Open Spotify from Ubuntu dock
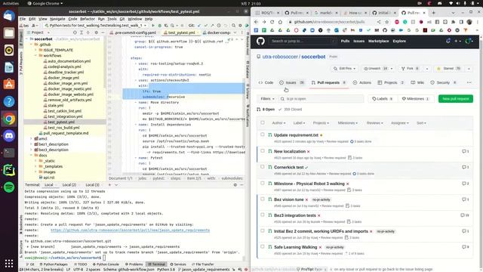 tap(9, 187)
